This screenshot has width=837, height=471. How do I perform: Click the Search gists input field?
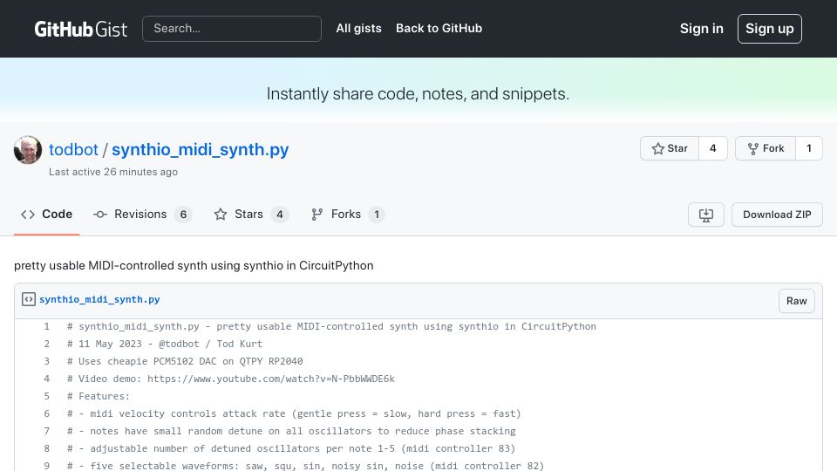(232, 29)
